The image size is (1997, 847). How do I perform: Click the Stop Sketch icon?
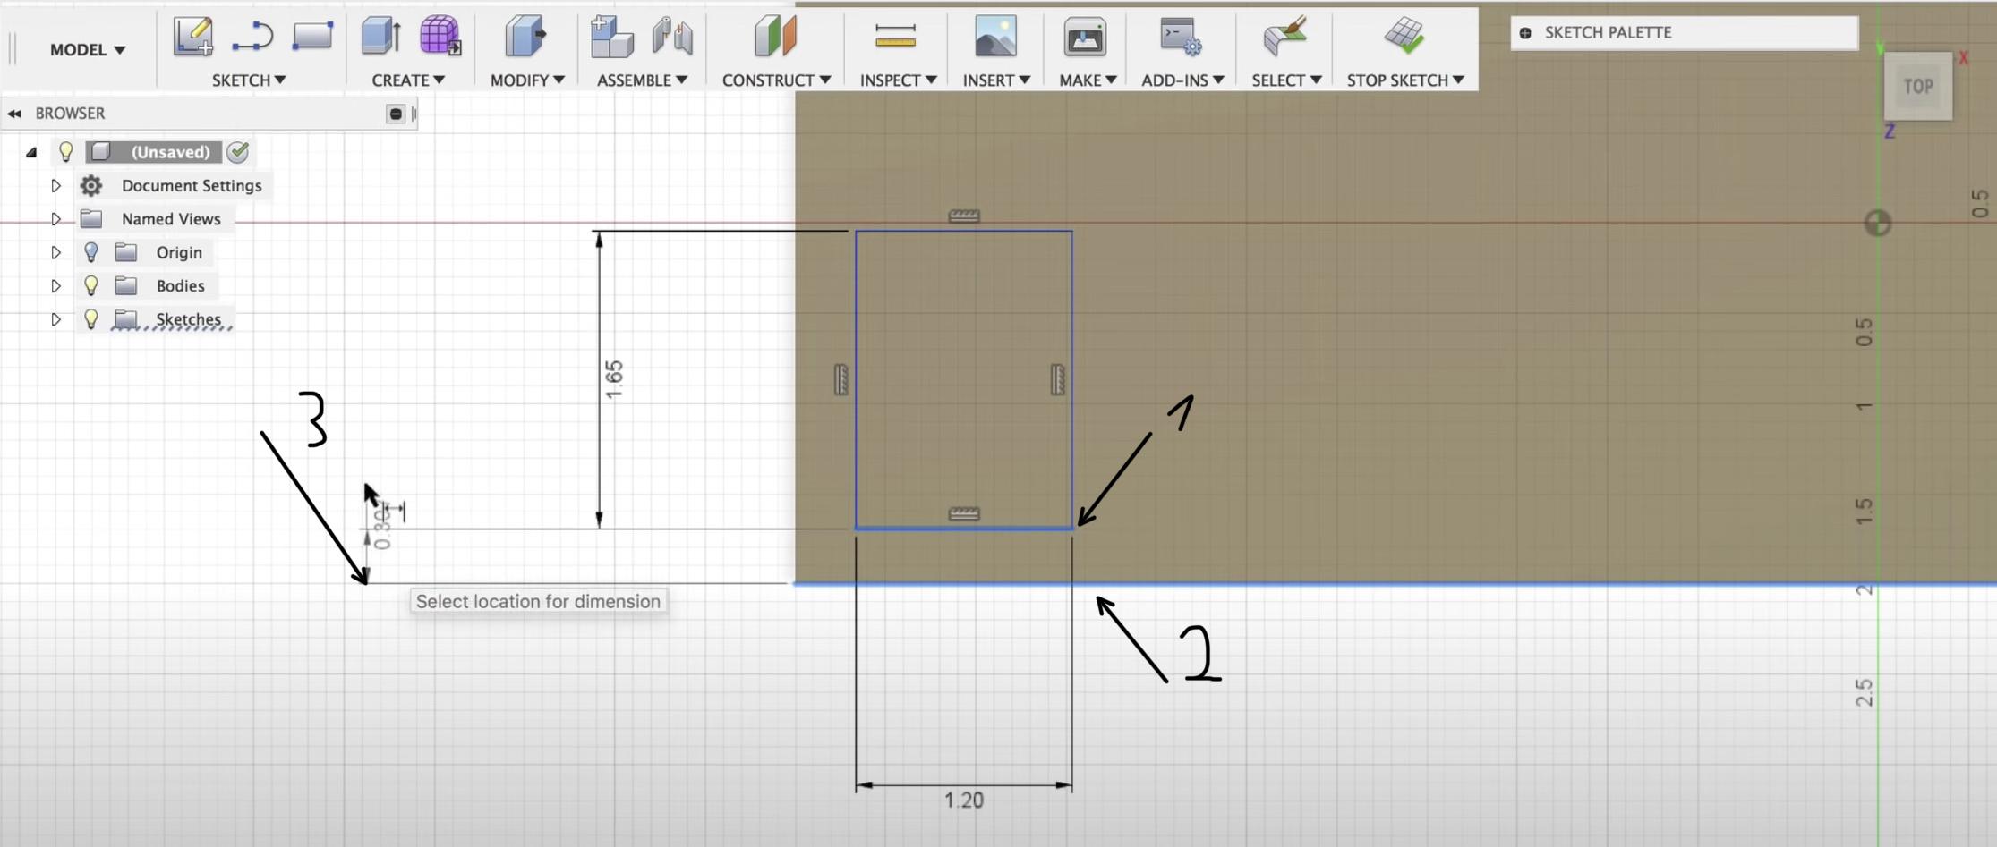[1404, 37]
